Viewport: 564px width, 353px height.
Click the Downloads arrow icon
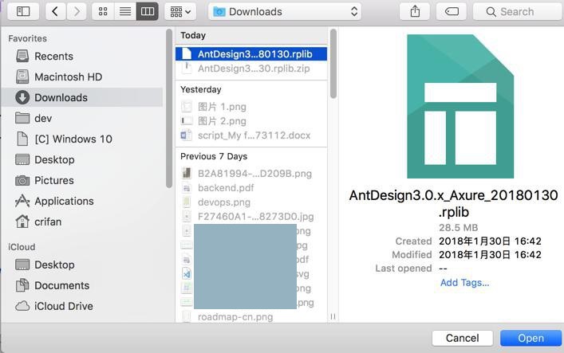22,97
